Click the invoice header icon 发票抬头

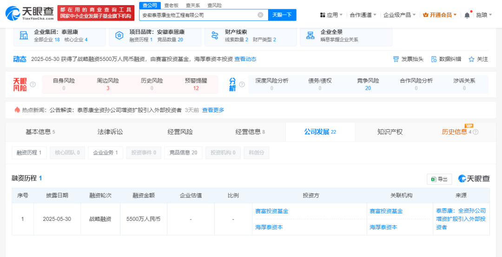tap(396, 59)
